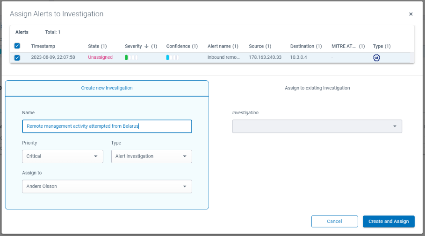Open the Priority dropdown showing Critical

coord(63,156)
